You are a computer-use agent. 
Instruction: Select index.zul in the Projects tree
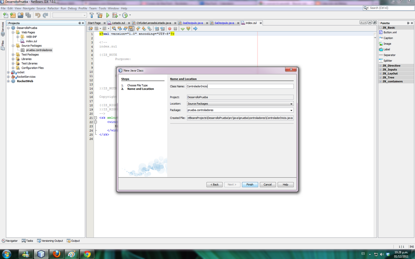tap(31, 41)
